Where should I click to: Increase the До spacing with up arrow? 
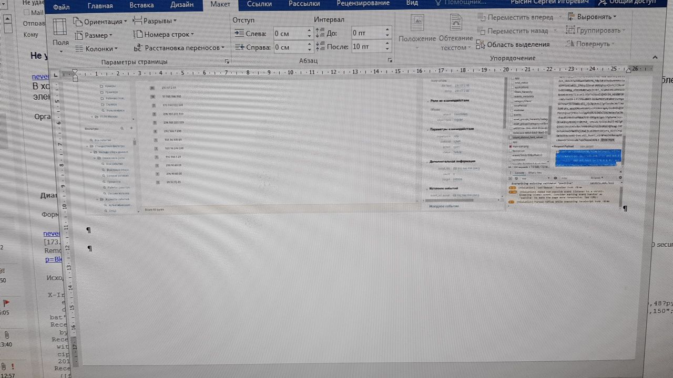(x=388, y=29)
